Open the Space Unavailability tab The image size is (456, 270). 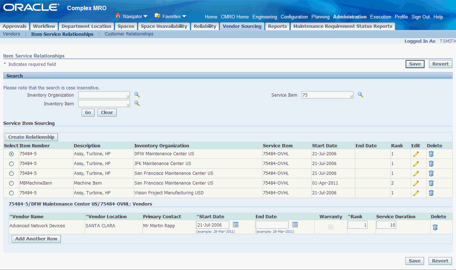pos(164,26)
